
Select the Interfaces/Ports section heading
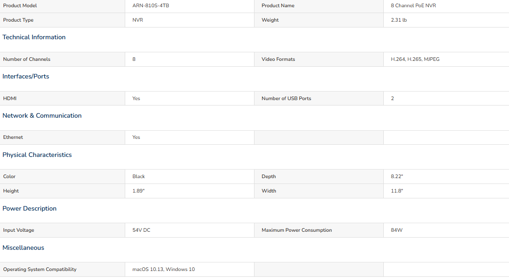pyautogui.click(x=26, y=76)
